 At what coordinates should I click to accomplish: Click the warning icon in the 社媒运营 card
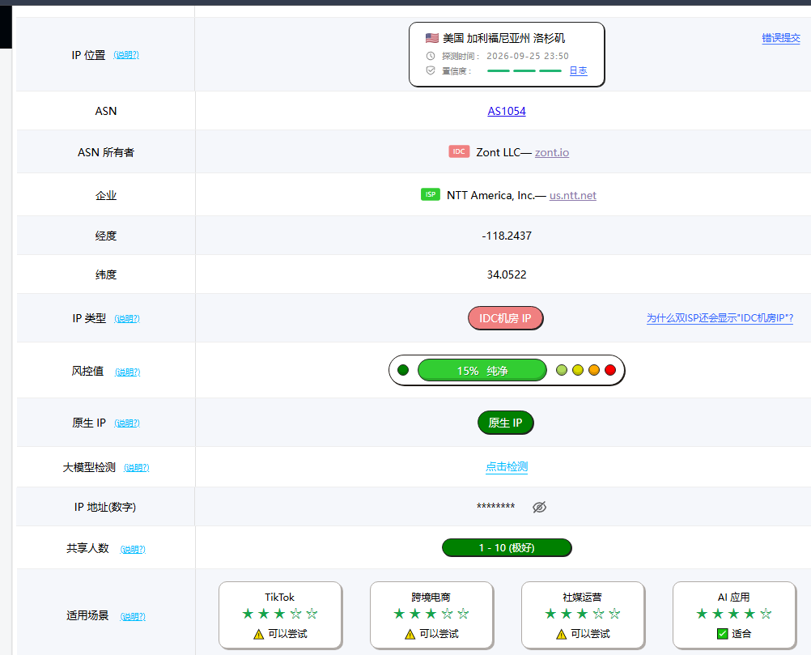561,634
